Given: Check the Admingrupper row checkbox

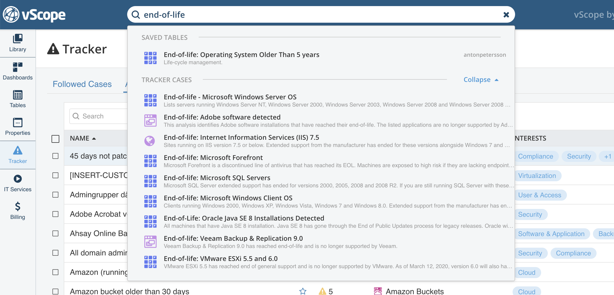Looking at the screenshot, I should (x=55, y=195).
